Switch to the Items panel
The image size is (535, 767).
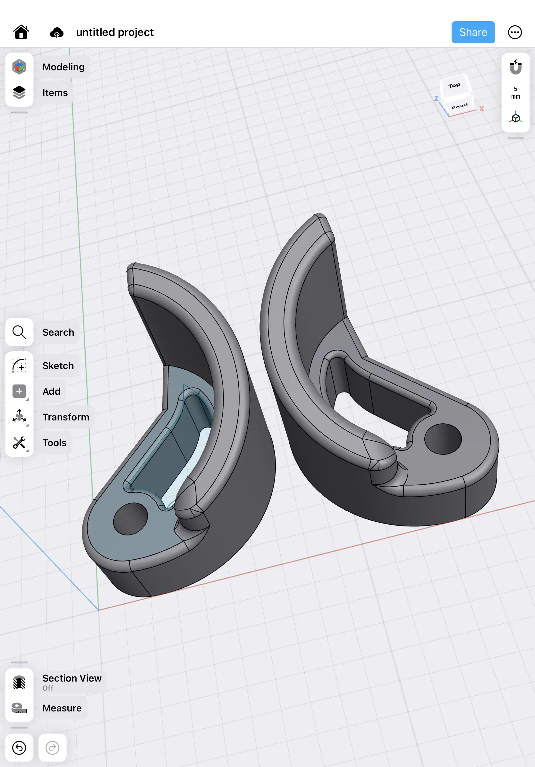(x=19, y=93)
